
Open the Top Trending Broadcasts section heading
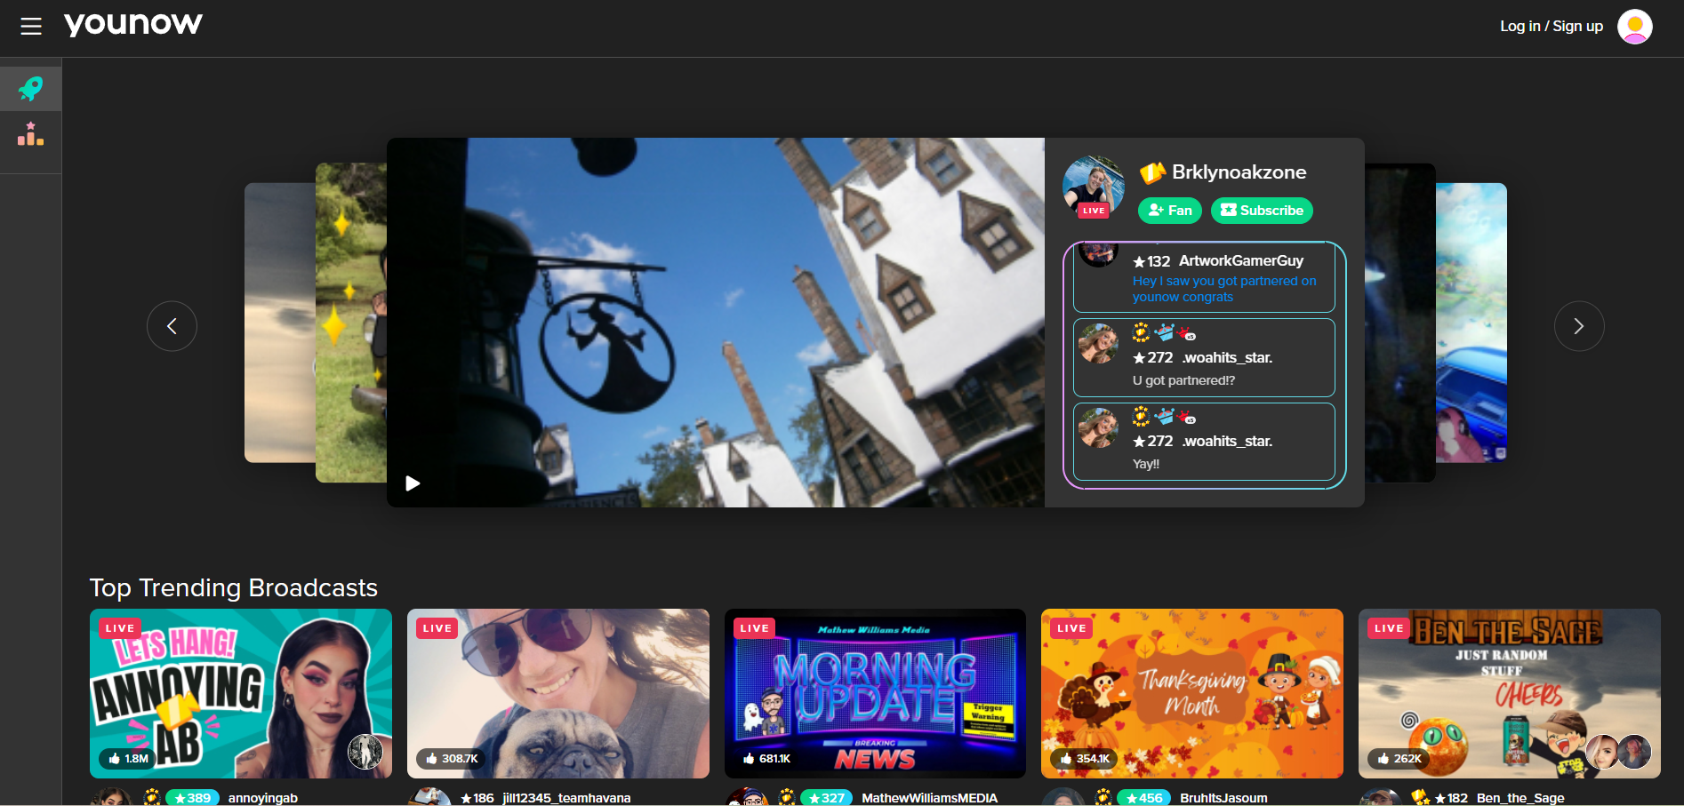pos(234,587)
